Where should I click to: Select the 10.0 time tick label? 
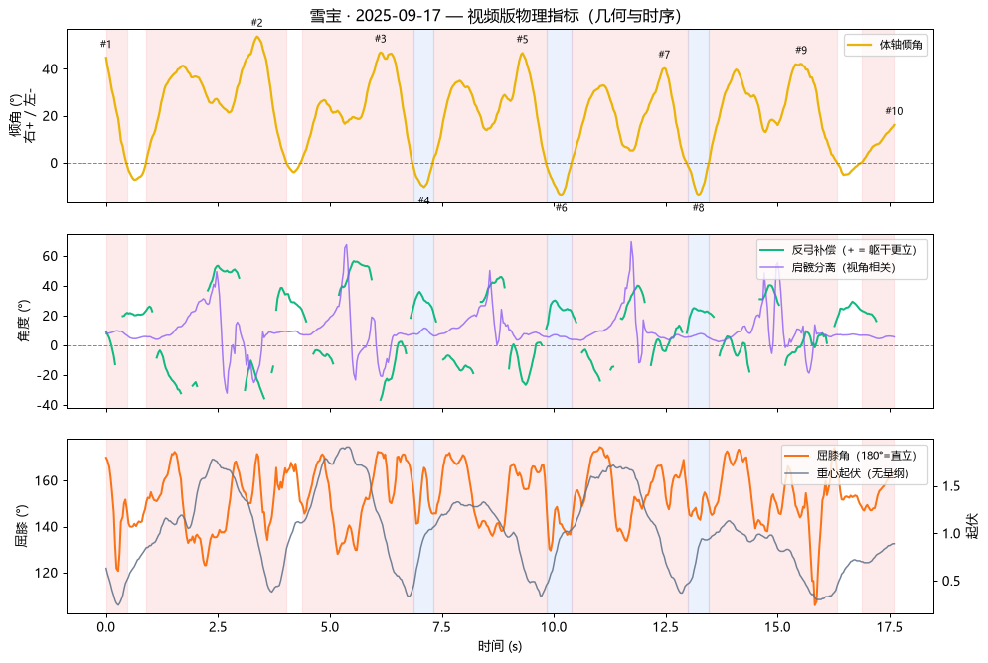click(554, 627)
